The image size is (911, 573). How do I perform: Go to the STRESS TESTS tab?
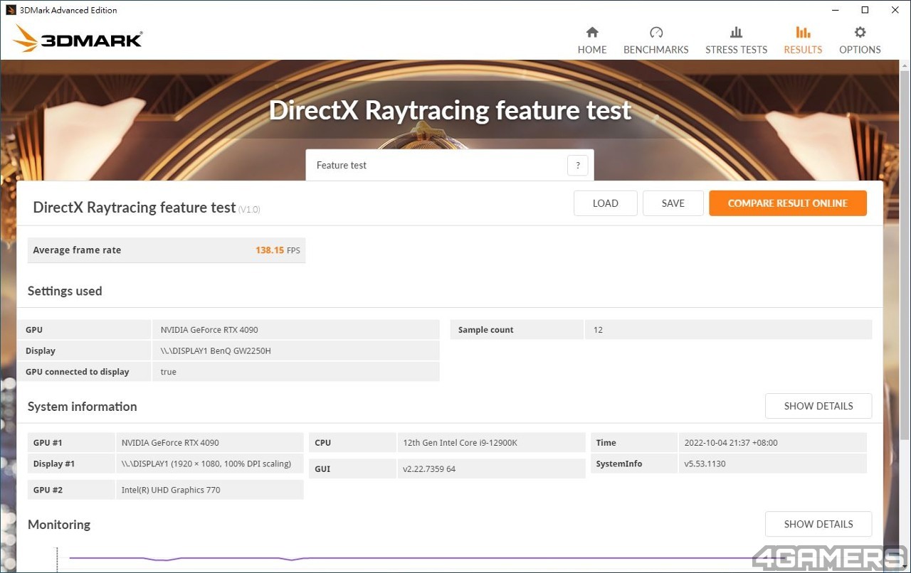tap(736, 41)
